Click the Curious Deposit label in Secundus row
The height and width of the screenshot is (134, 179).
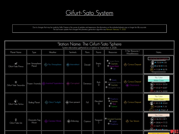134,82
